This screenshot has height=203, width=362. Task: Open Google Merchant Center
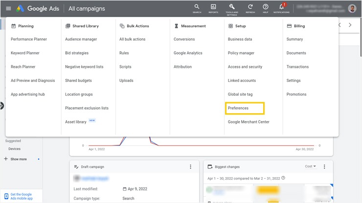point(249,122)
